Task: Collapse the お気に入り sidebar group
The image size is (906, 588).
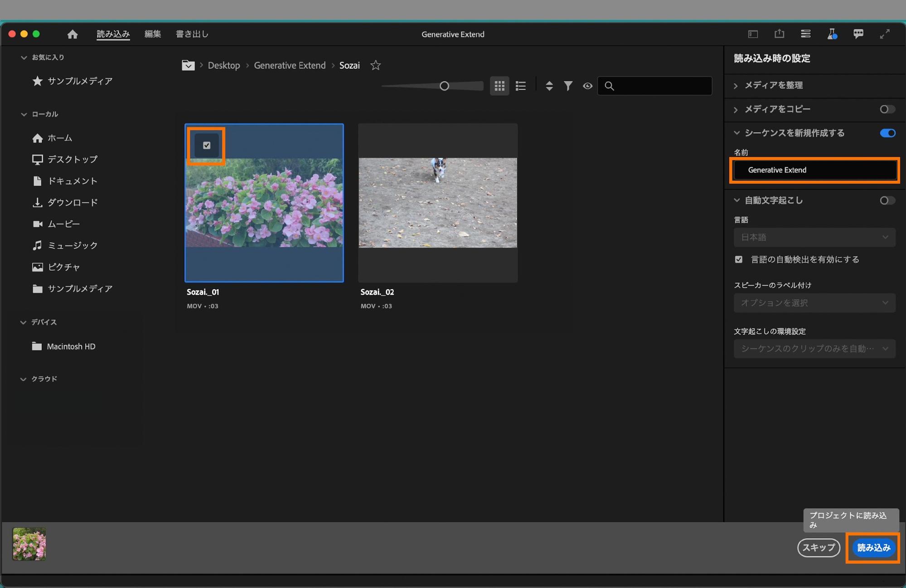Action: (24, 57)
